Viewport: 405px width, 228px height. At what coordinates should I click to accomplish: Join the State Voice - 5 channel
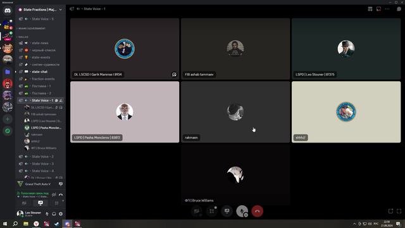(x=40, y=19)
